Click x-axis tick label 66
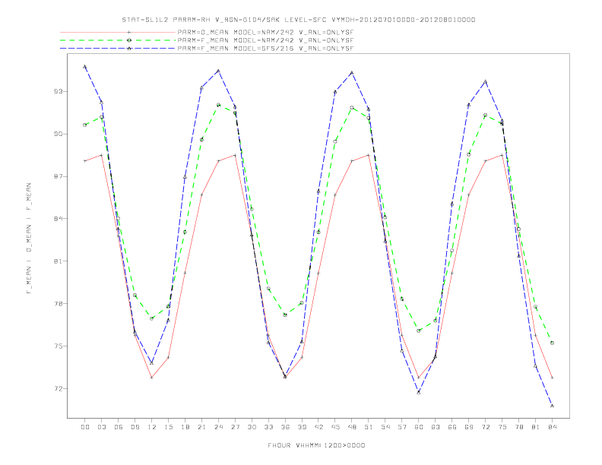The height and width of the screenshot is (465, 602). [452, 427]
